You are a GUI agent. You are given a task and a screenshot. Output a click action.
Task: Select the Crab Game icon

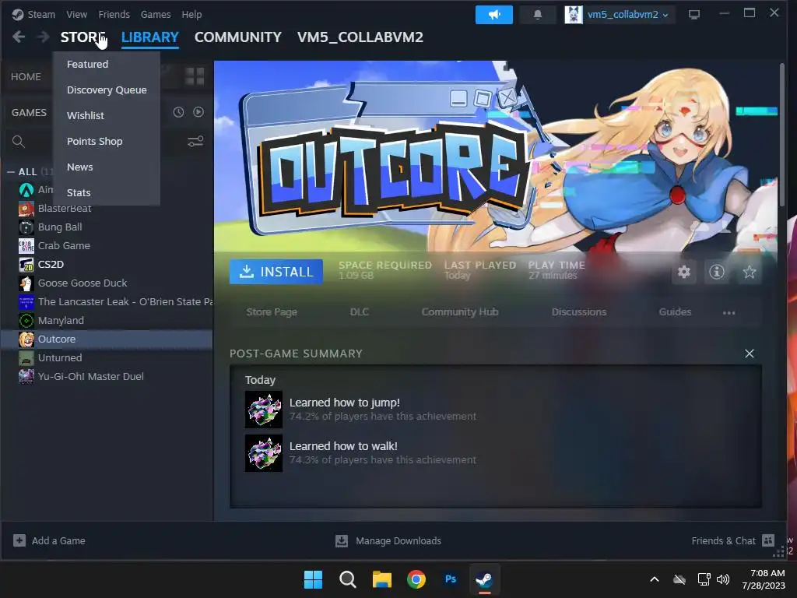coord(26,245)
